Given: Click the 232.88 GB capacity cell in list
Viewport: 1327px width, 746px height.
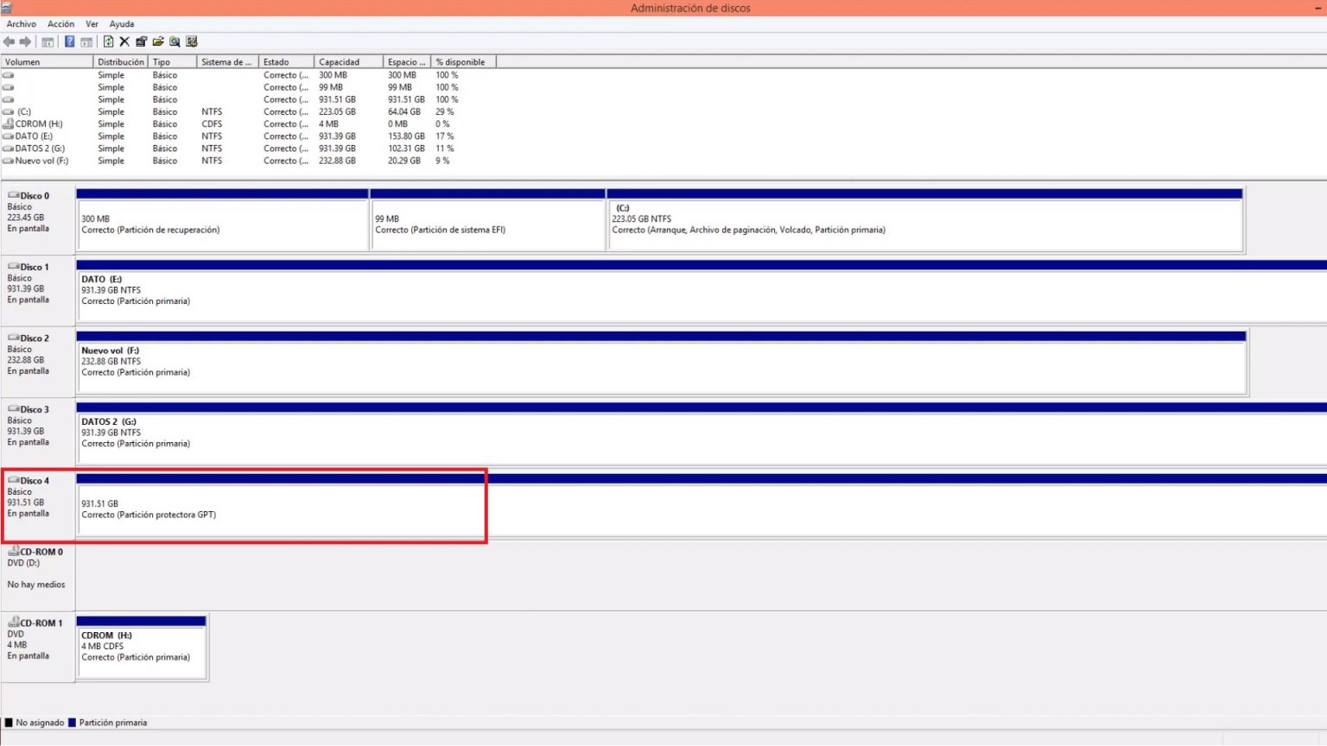Looking at the screenshot, I should (x=337, y=161).
